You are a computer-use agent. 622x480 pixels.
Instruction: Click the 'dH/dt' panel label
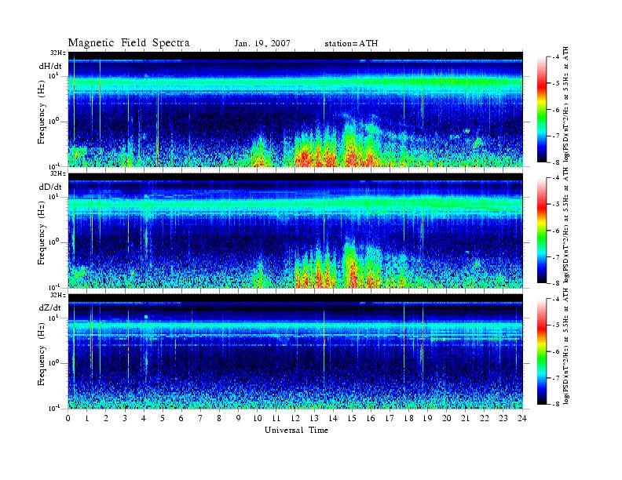(x=50, y=66)
